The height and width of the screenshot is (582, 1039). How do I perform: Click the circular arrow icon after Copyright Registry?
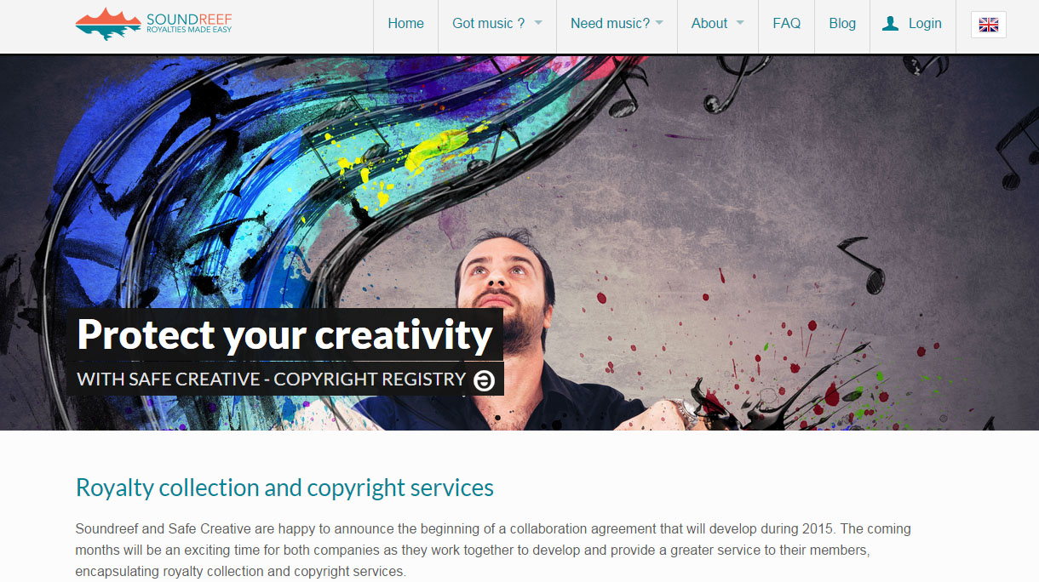[x=485, y=380]
